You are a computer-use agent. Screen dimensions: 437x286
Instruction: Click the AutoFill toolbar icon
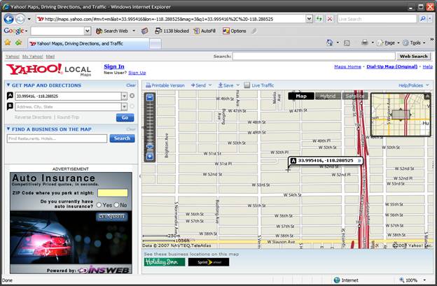click(x=204, y=31)
